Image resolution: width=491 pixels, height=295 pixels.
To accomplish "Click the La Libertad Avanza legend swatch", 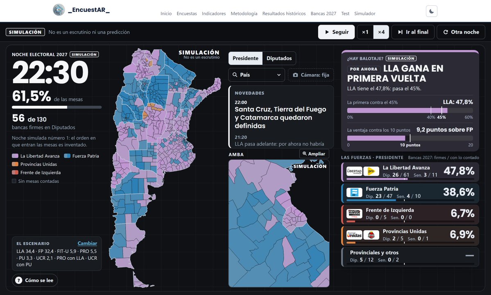I will (15, 156).
